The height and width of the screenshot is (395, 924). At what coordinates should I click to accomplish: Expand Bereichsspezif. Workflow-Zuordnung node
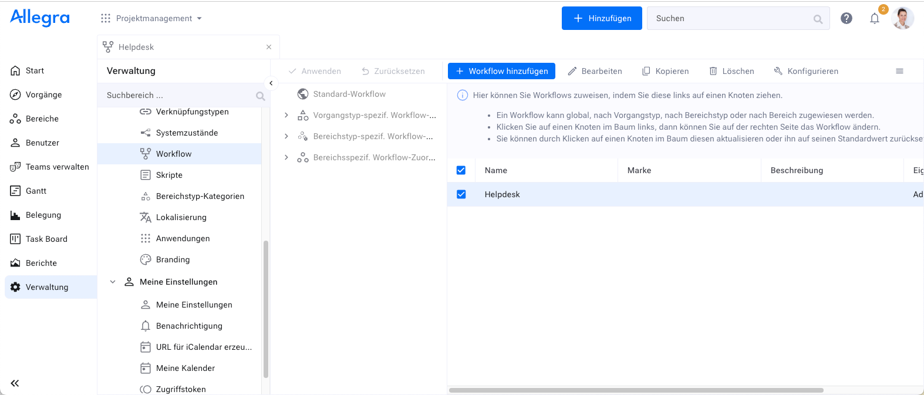pos(286,157)
